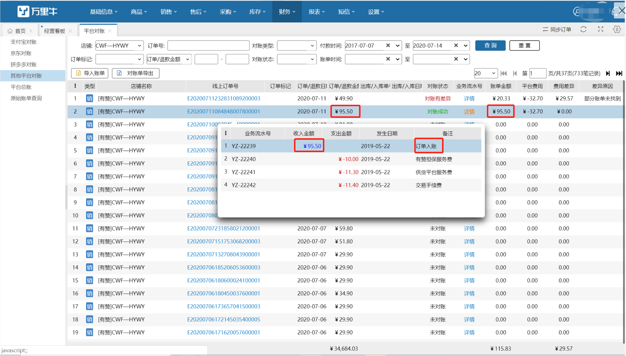Close the 经营看板 tab
Screen dimensions: 626x356
click(70, 31)
